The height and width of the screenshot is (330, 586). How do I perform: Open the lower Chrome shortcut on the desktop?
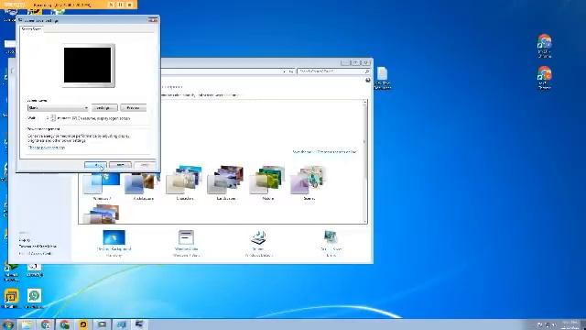point(545,77)
